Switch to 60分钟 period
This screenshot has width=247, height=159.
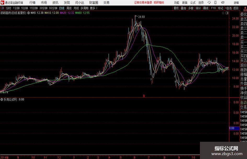pos(53,8)
